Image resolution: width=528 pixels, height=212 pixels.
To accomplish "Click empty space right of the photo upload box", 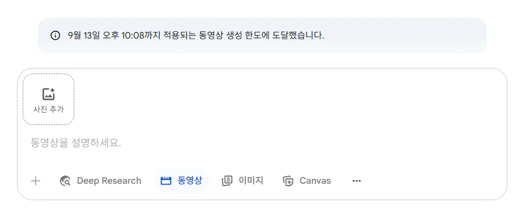I will pyautogui.click(x=284, y=99).
